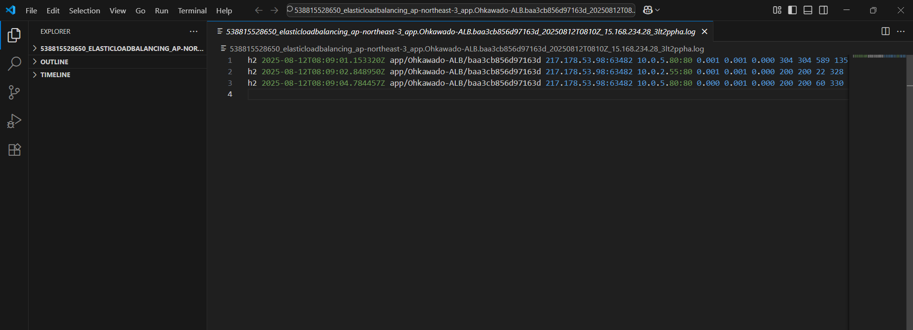
Task: Toggle the primary side bar
Action: (x=793, y=10)
